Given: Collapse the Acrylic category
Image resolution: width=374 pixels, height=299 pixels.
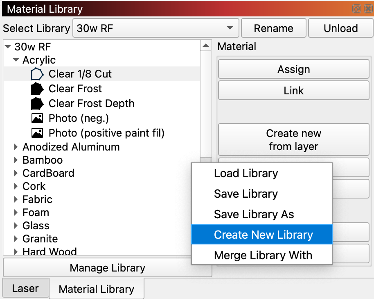Looking at the screenshot, I should coord(16,60).
